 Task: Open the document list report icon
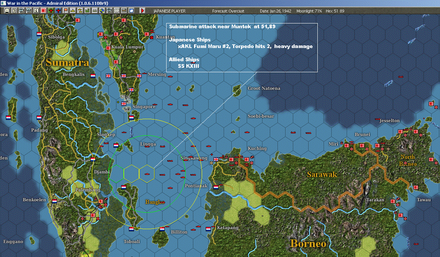[14, 11]
